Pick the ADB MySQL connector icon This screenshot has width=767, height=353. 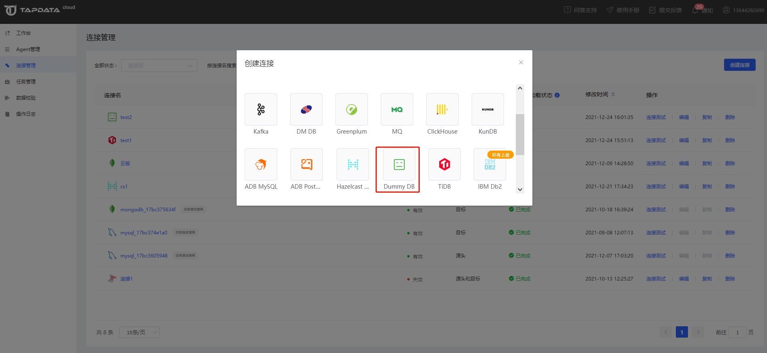(x=261, y=164)
